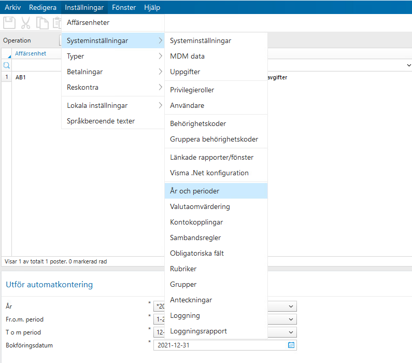Open the Arkiv menu

click(12, 7)
